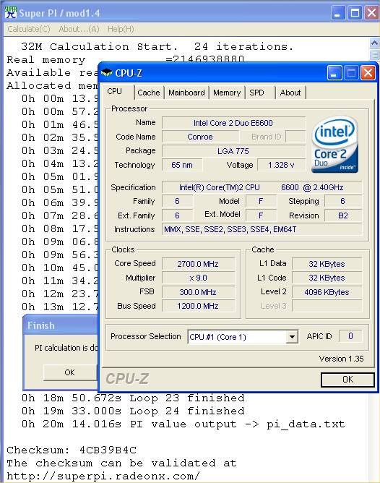Click the PI value output pi_data.txt line
The width and height of the screenshot is (380, 483).
pos(183,424)
